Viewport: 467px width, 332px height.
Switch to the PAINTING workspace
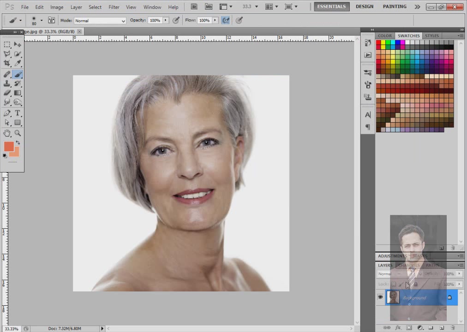pyautogui.click(x=395, y=6)
